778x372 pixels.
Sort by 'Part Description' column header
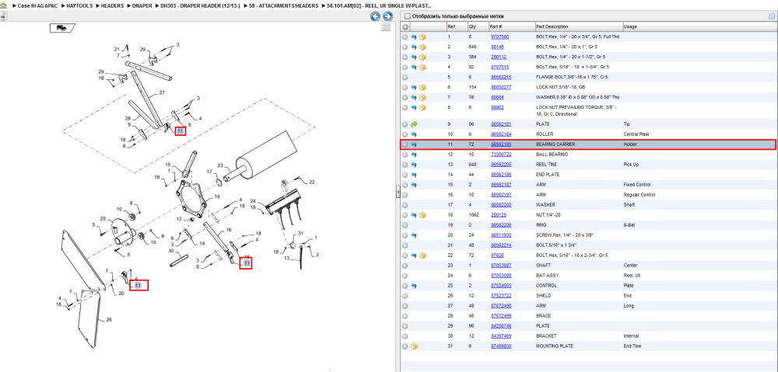[552, 26]
